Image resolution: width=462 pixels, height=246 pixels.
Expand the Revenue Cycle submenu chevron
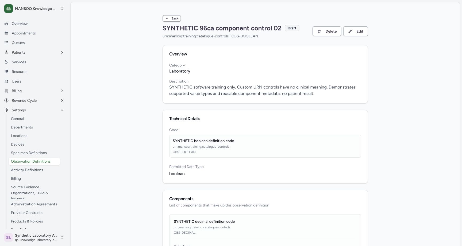[x=62, y=100]
